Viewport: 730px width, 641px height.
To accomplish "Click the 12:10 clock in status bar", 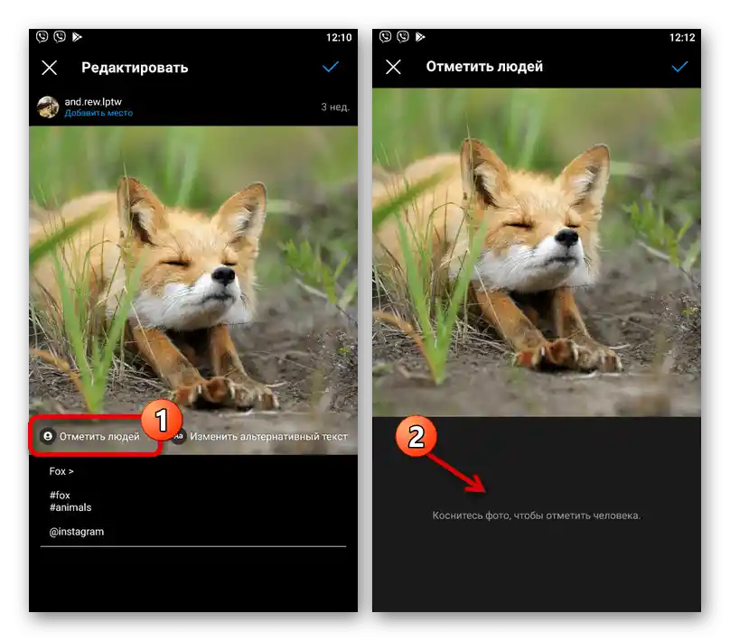I will 339,37.
